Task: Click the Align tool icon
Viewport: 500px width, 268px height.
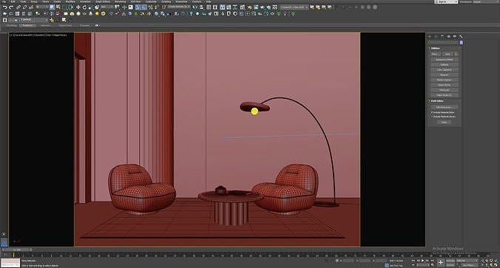Action: point(201,7)
